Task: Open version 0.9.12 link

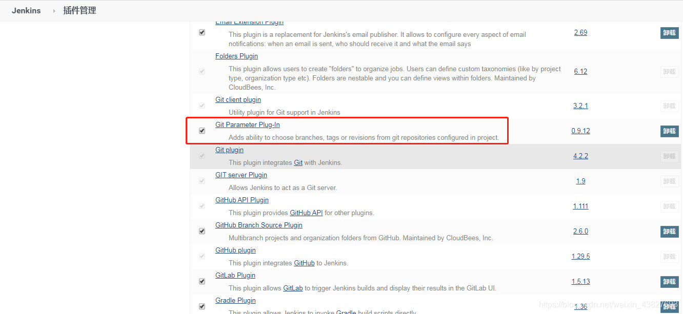Action: point(580,131)
